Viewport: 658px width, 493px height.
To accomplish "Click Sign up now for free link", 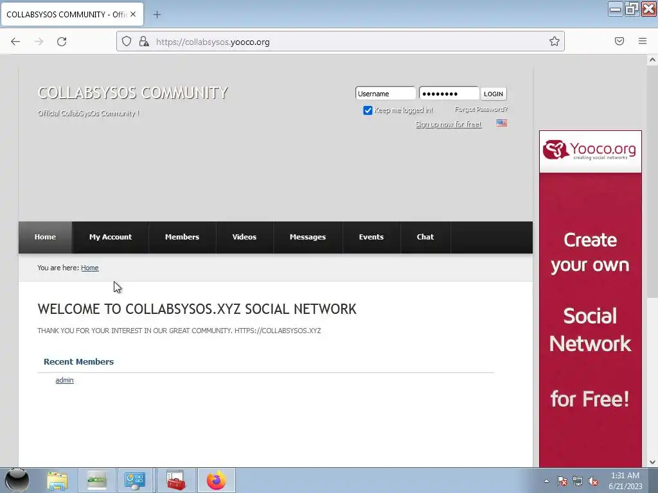I will (x=449, y=124).
